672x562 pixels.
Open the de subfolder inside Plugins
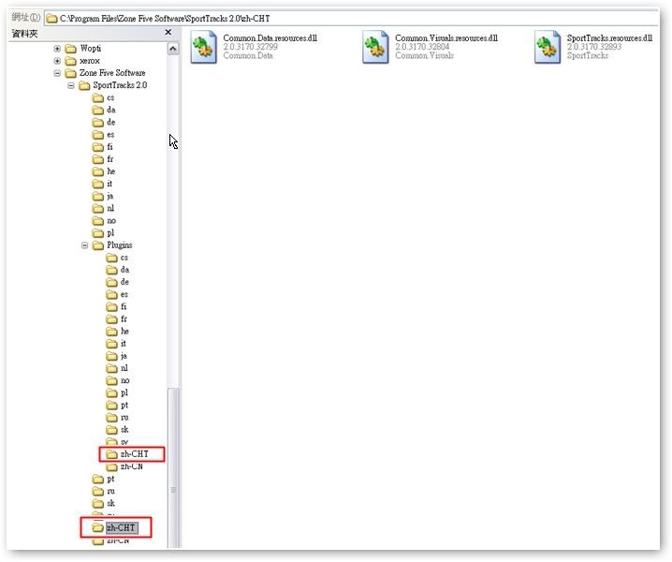[117, 282]
